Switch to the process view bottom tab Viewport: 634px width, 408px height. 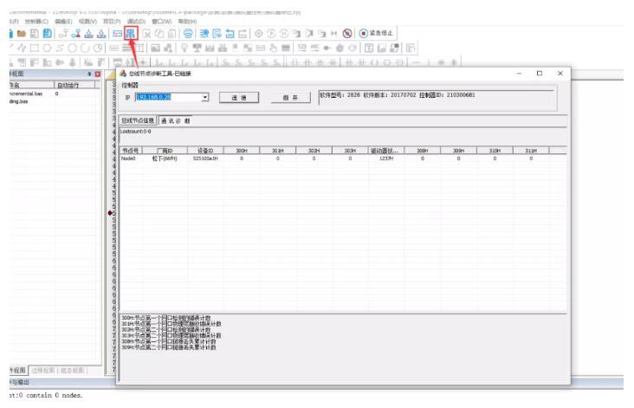click(x=43, y=371)
